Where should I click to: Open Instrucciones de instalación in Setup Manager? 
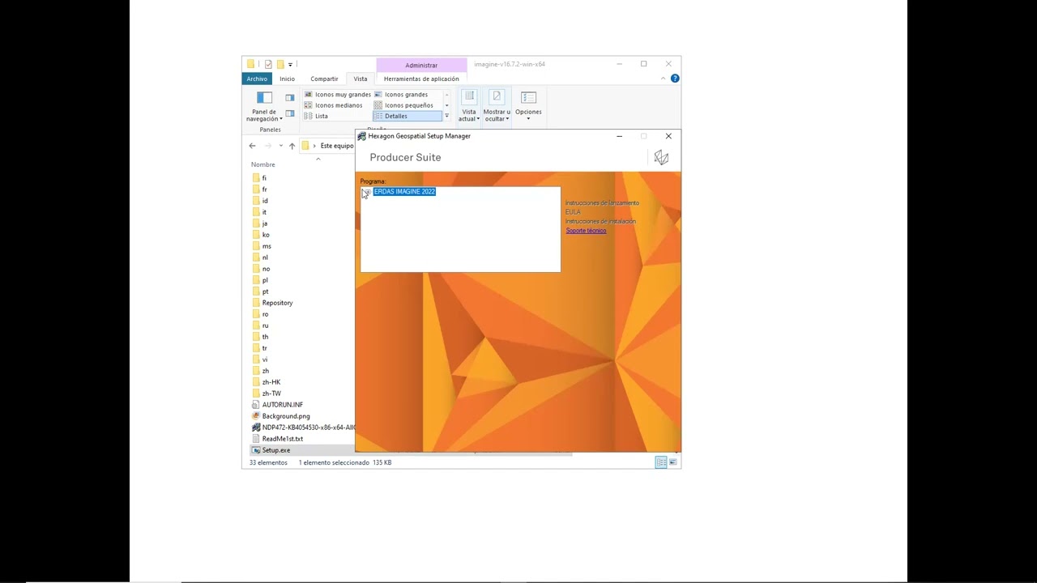point(600,221)
